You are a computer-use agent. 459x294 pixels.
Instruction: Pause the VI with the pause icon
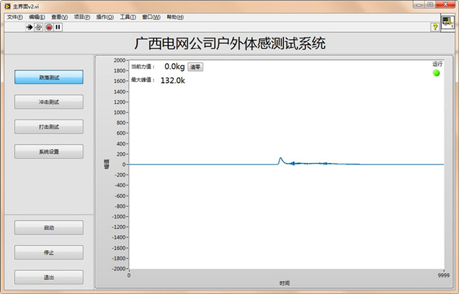coord(58,27)
